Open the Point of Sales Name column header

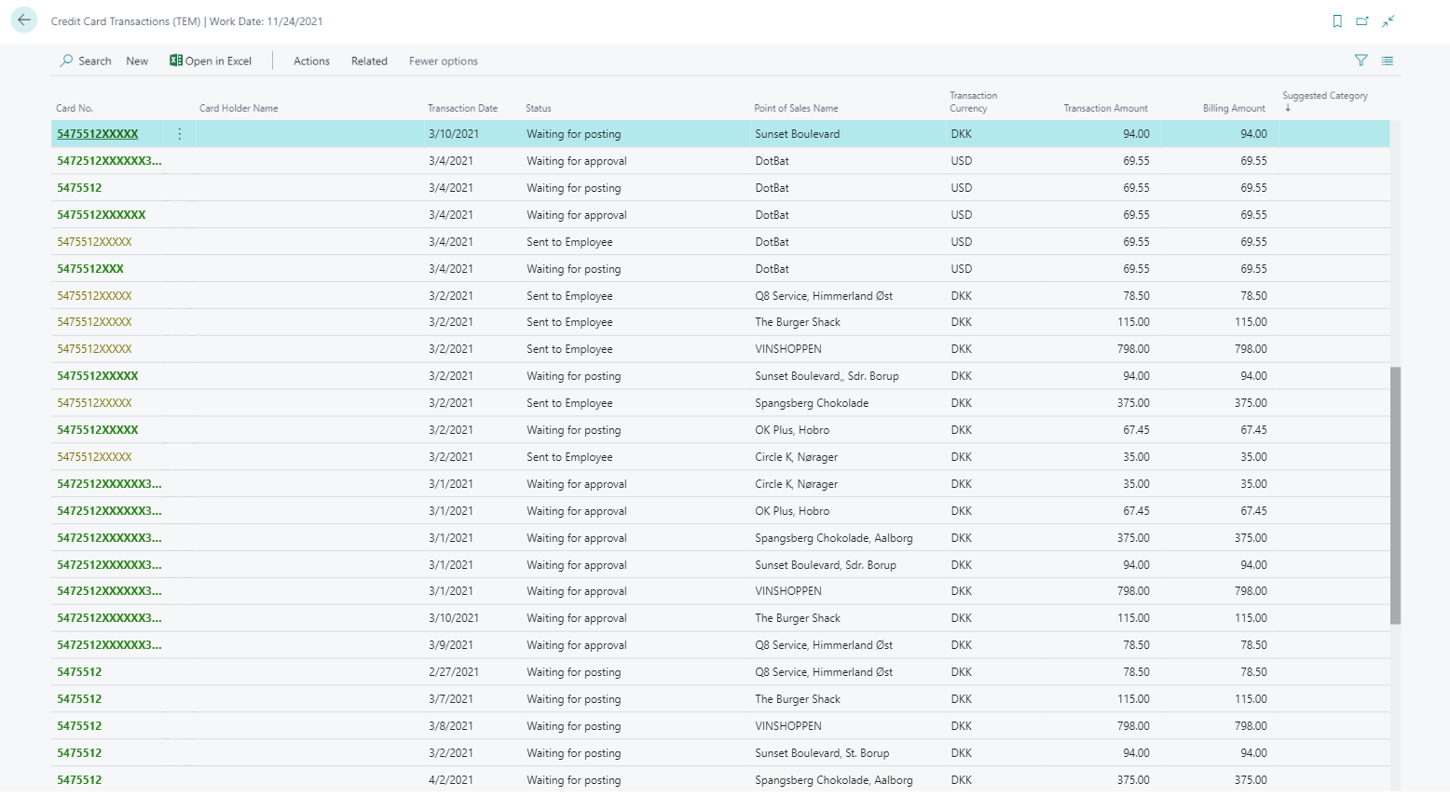(x=796, y=108)
